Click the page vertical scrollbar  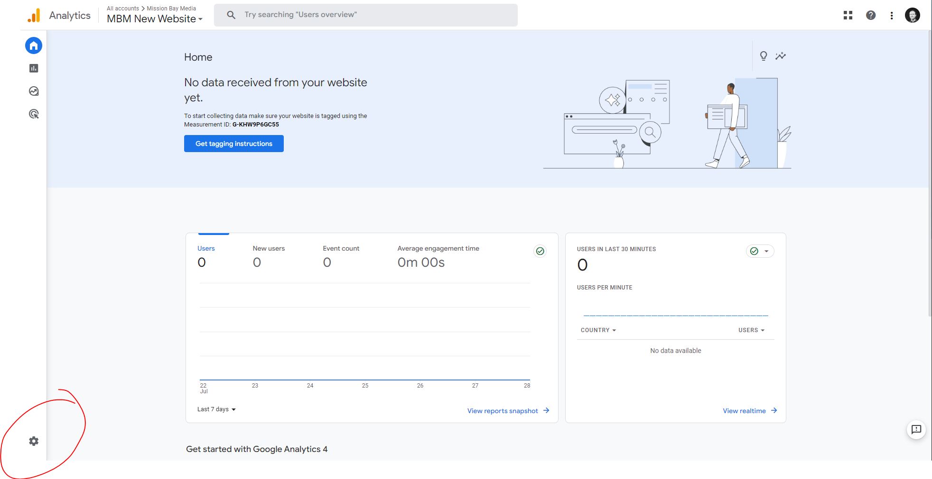tap(930, 173)
